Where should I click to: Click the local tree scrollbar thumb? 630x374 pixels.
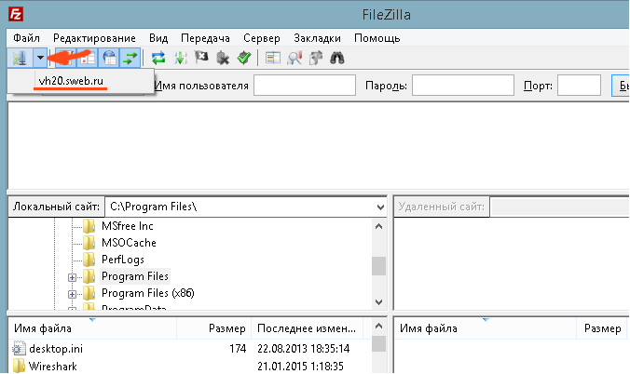[x=378, y=266]
